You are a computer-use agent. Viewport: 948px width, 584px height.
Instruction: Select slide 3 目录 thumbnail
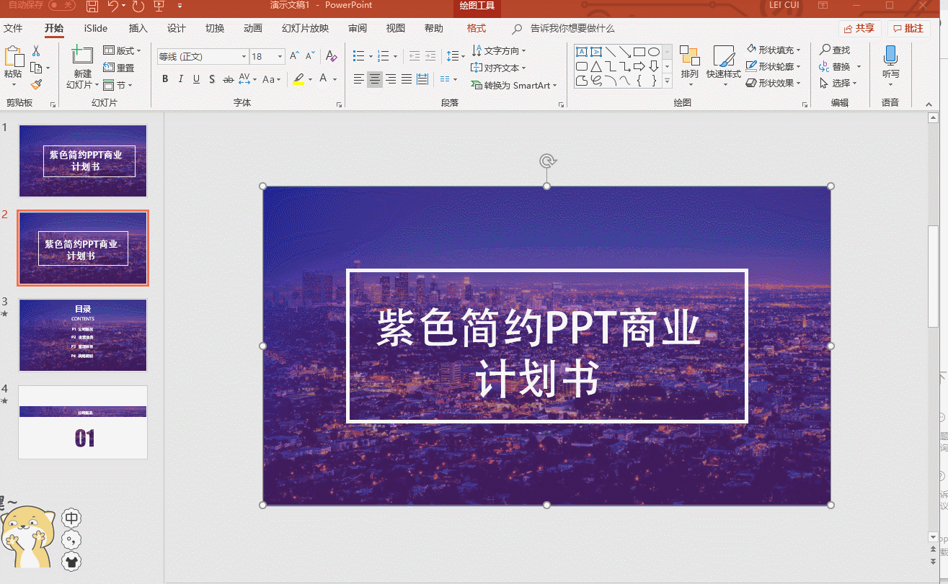click(x=83, y=335)
